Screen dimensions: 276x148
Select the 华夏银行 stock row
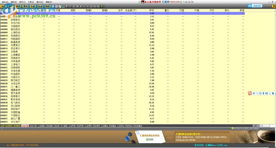pos(122,45)
